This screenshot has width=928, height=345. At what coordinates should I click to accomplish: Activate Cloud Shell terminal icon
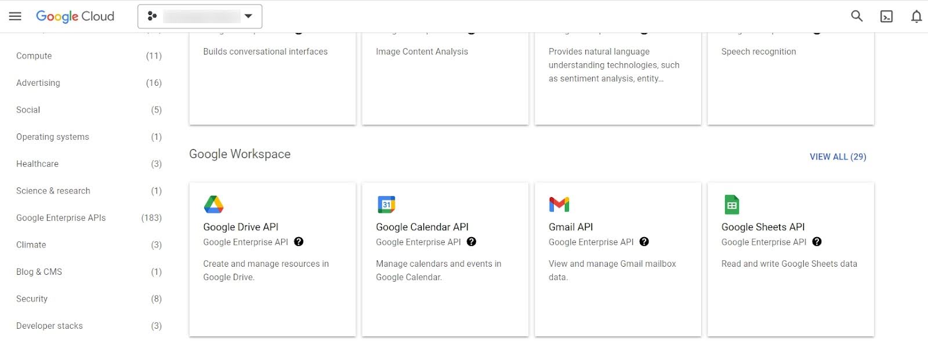[886, 16]
